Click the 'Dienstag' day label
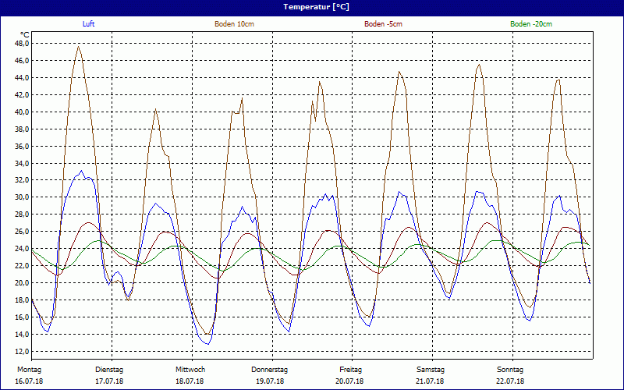Image resolution: width=624 pixels, height=390 pixels. coord(109,370)
